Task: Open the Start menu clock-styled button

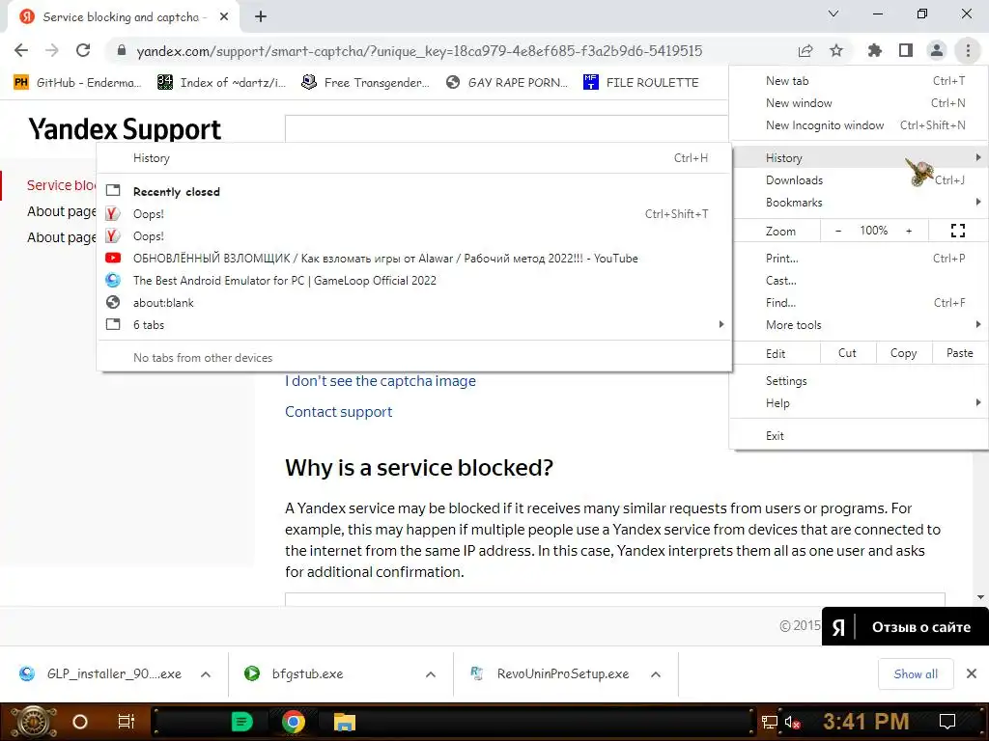Action: [x=33, y=722]
